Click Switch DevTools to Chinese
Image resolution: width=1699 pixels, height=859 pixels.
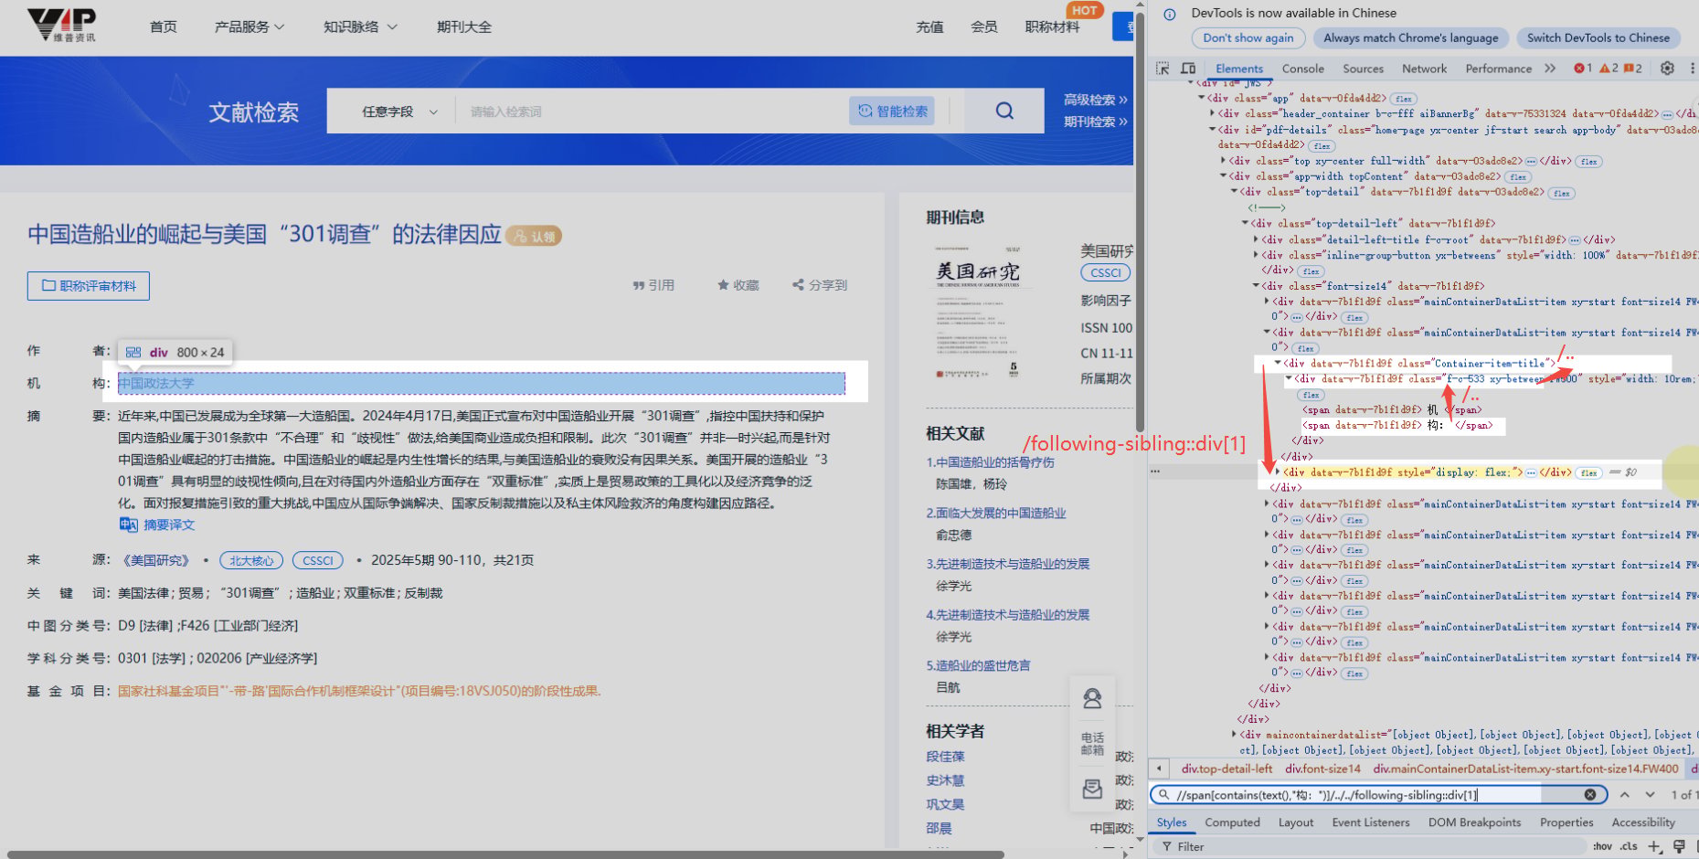click(1598, 37)
